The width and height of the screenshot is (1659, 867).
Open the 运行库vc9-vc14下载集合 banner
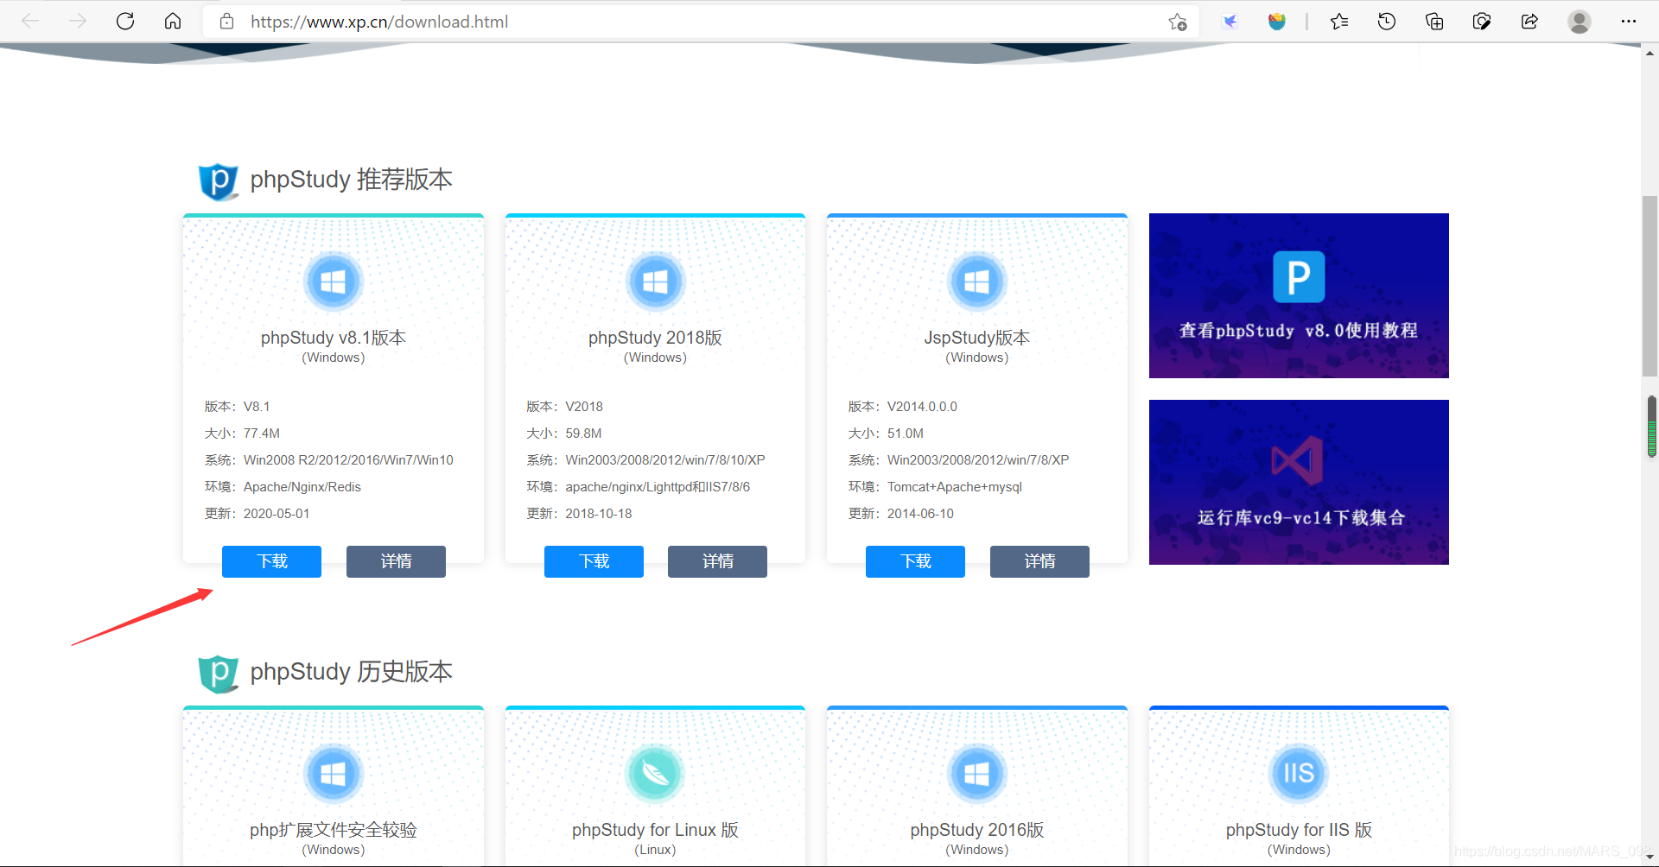[1299, 482]
